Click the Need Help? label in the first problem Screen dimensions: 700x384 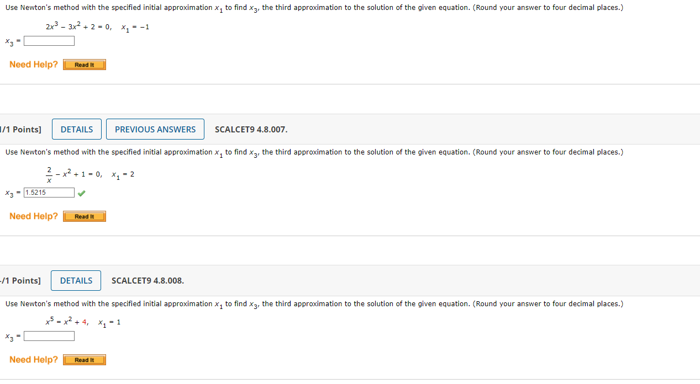[x=34, y=65]
